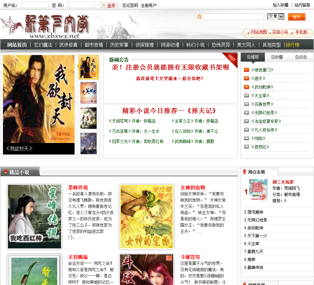Switch to the 总点击 tab
Screen dimensions: 314x285
click(301, 57)
